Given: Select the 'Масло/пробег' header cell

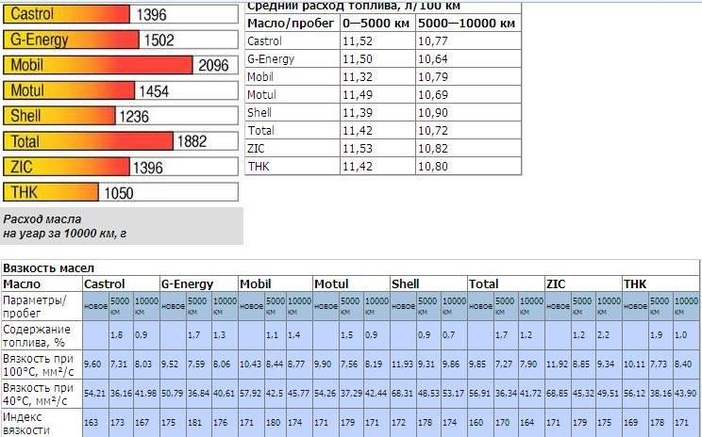Looking at the screenshot, I should [x=291, y=23].
